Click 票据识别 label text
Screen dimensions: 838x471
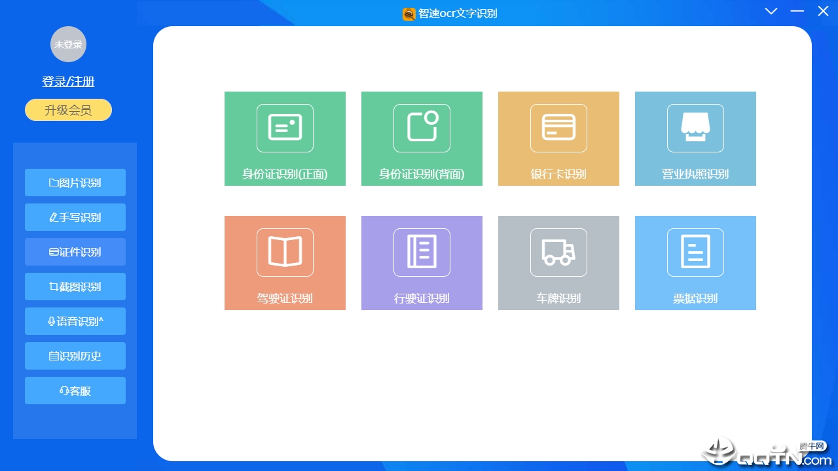(695, 298)
